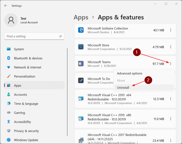This screenshot has width=182, height=144.
Task: Click the 43.1 MB size value
Action: coord(159,30)
